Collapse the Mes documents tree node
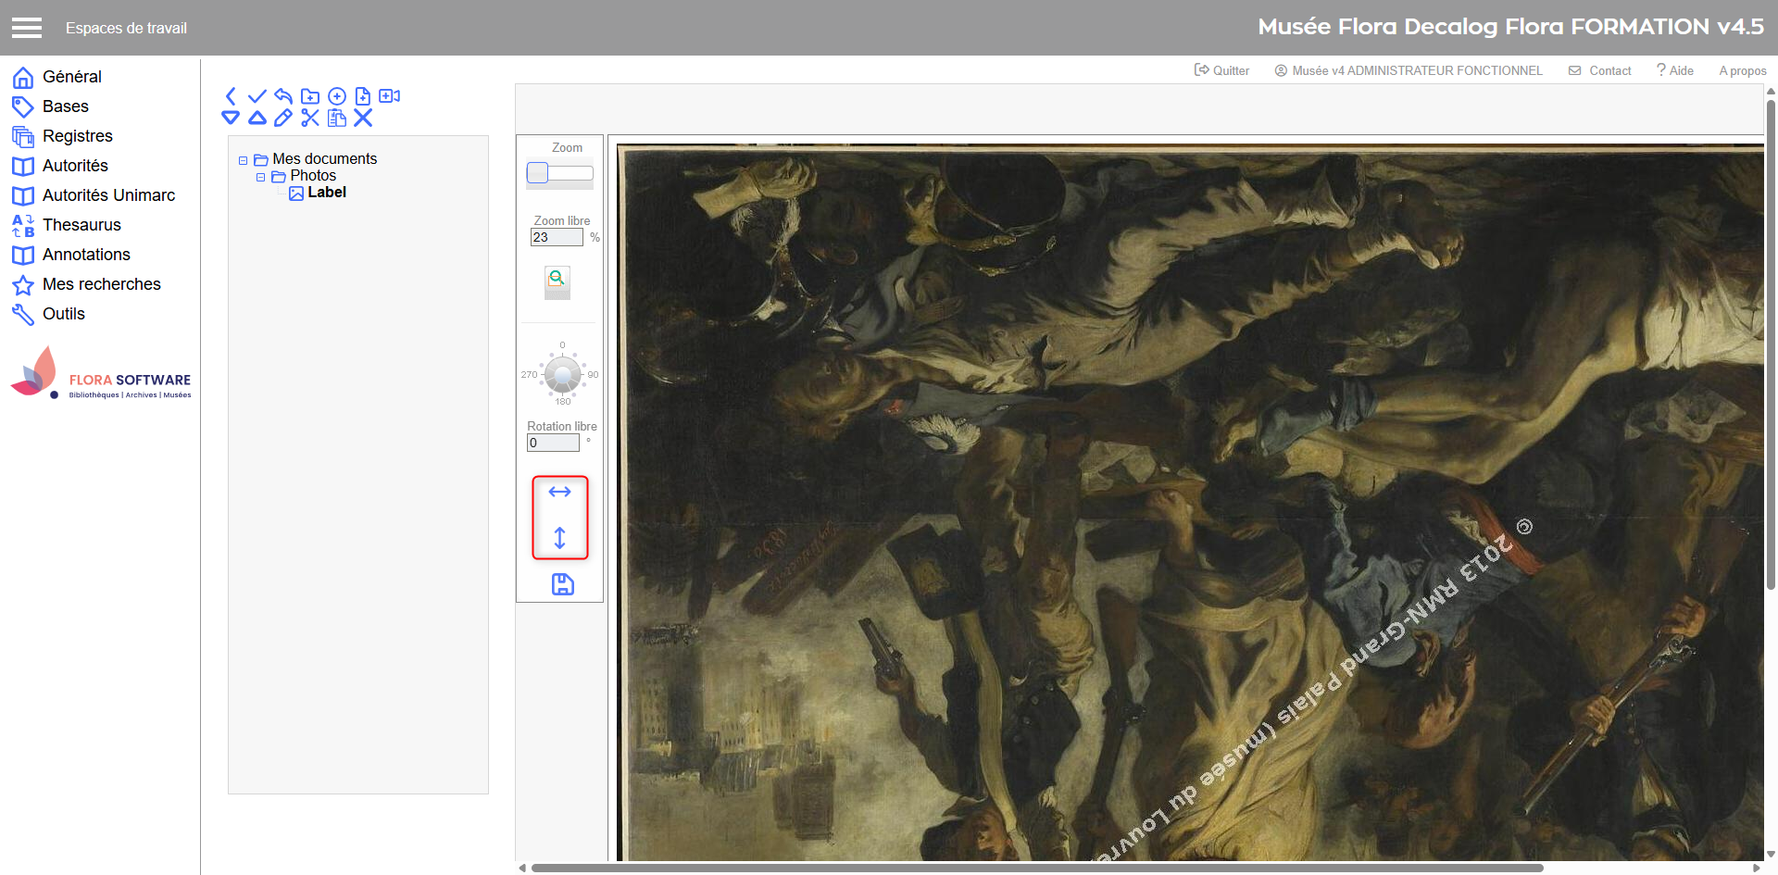Screen dimensions: 1778x875 tap(244, 160)
